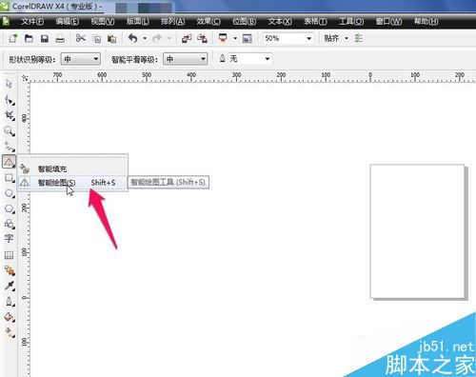The image size is (476, 377).
Task: Select the Pick tool arrow
Action: pos(9,84)
